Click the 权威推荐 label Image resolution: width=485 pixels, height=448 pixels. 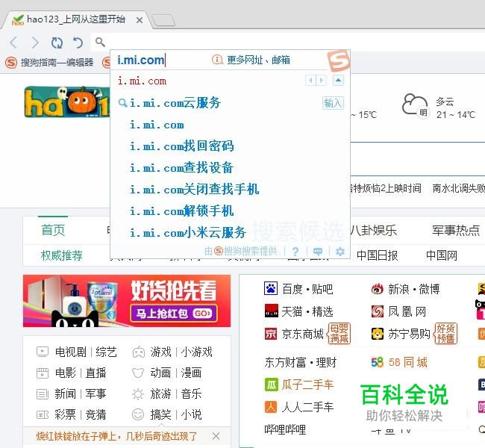[61, 256]
